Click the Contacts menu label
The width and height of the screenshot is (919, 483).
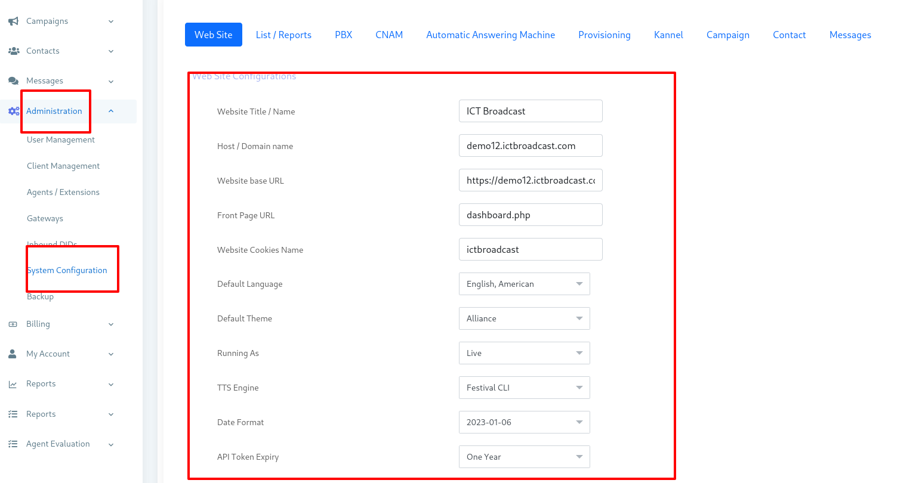(43, 51)
